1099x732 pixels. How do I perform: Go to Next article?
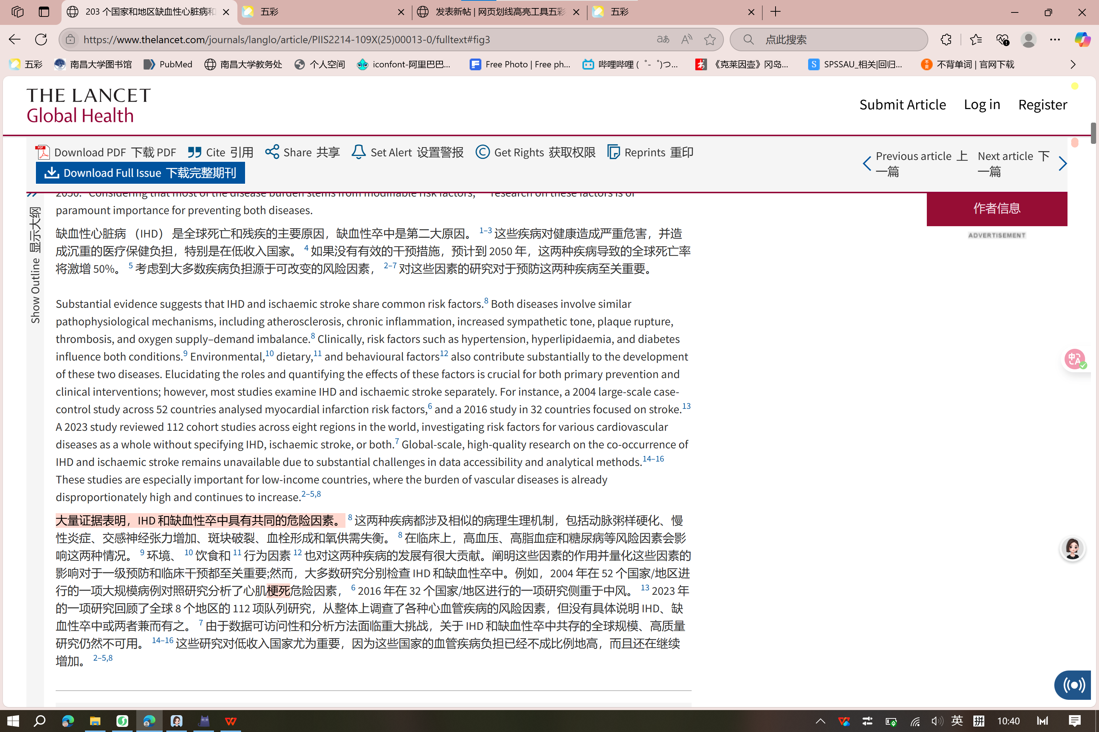1022,163
